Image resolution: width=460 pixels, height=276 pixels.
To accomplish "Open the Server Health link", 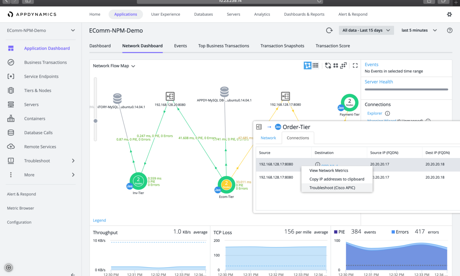I will 379,82.
